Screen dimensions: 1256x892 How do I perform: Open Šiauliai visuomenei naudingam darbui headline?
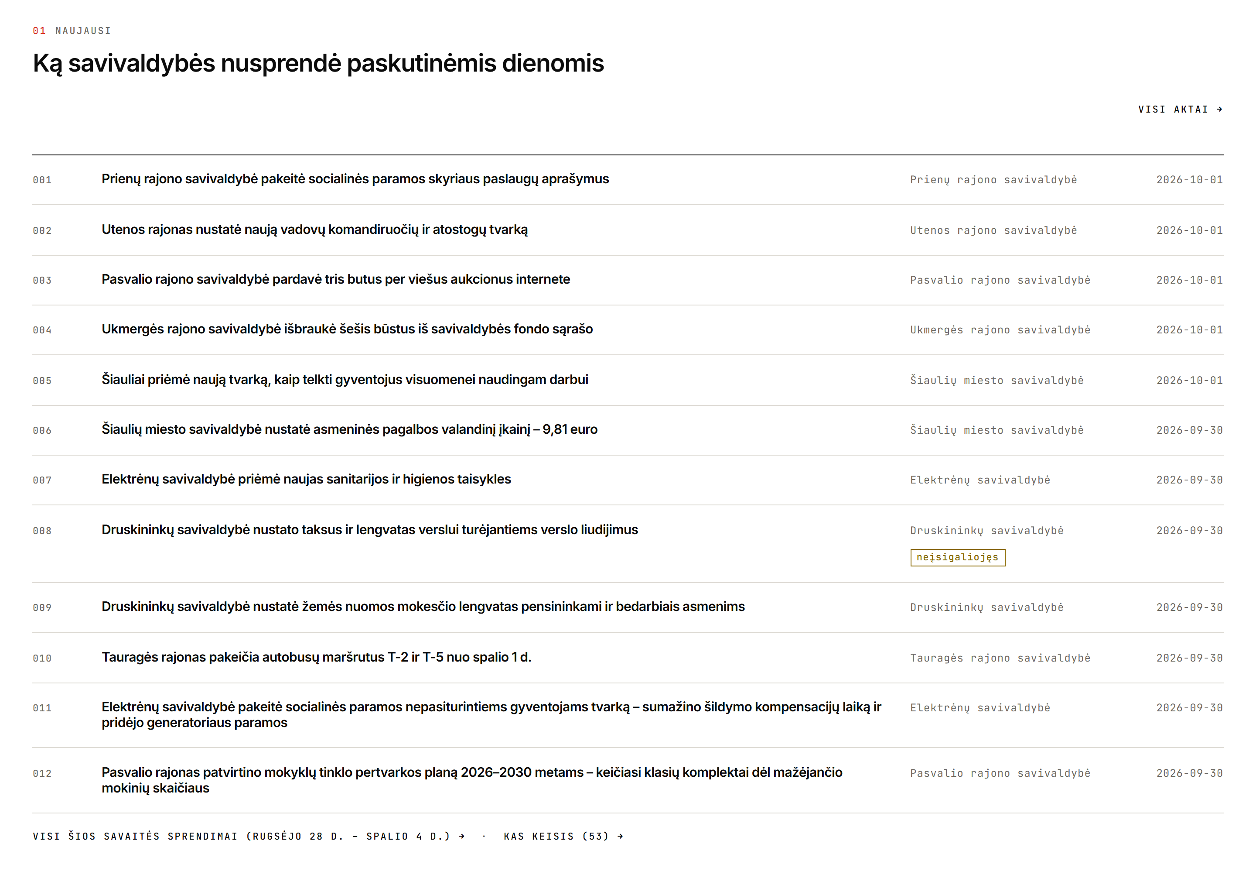click(x=345, y=380)
